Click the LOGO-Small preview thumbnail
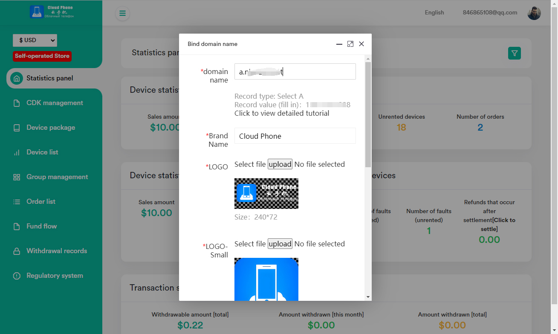This screenshot has height=334, width=558. (266, 279)
